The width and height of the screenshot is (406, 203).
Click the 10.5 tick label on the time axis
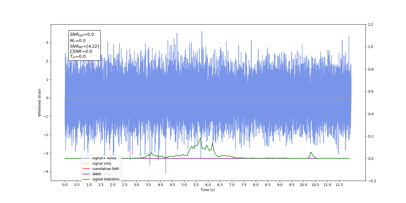point(315,185)
